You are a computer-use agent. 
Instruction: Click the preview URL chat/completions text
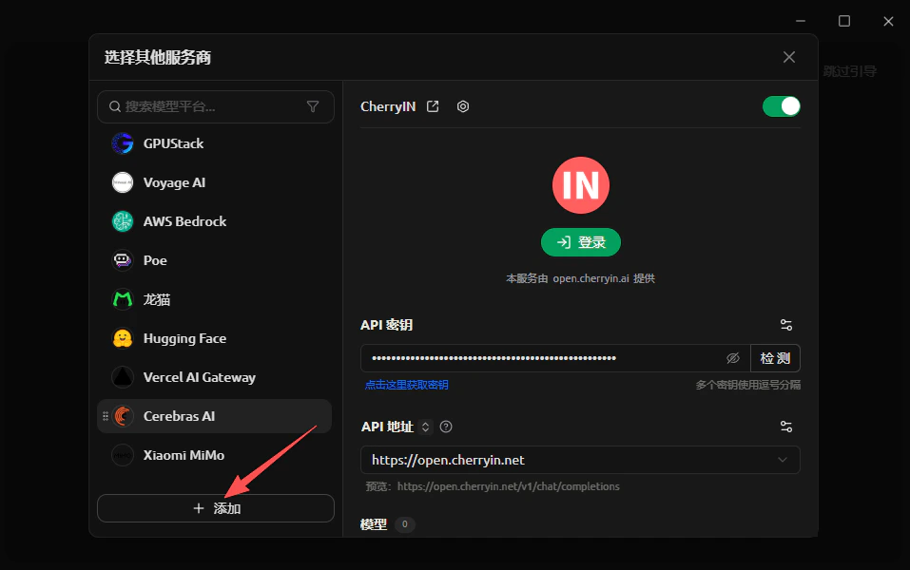[509, 486]
